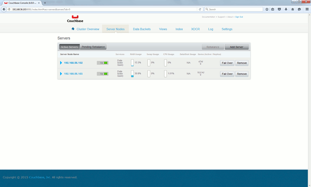Image resolution: width=311 pixels, height=187 pixels.
Task: Click the vertical scrollbar
Action: click(309, 100)
